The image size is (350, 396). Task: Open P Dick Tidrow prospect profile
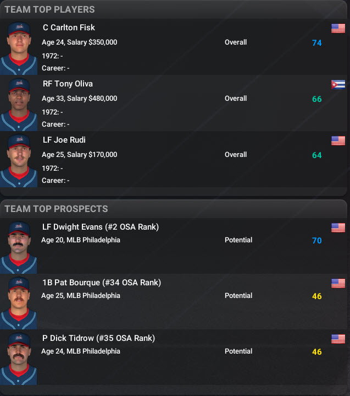click(x=98, y=338)
